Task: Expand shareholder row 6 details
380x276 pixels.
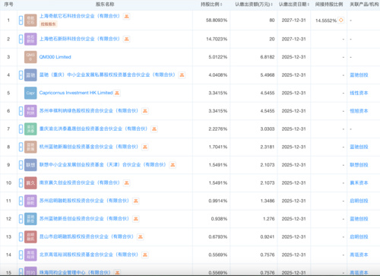Action: tap(21, 111)
